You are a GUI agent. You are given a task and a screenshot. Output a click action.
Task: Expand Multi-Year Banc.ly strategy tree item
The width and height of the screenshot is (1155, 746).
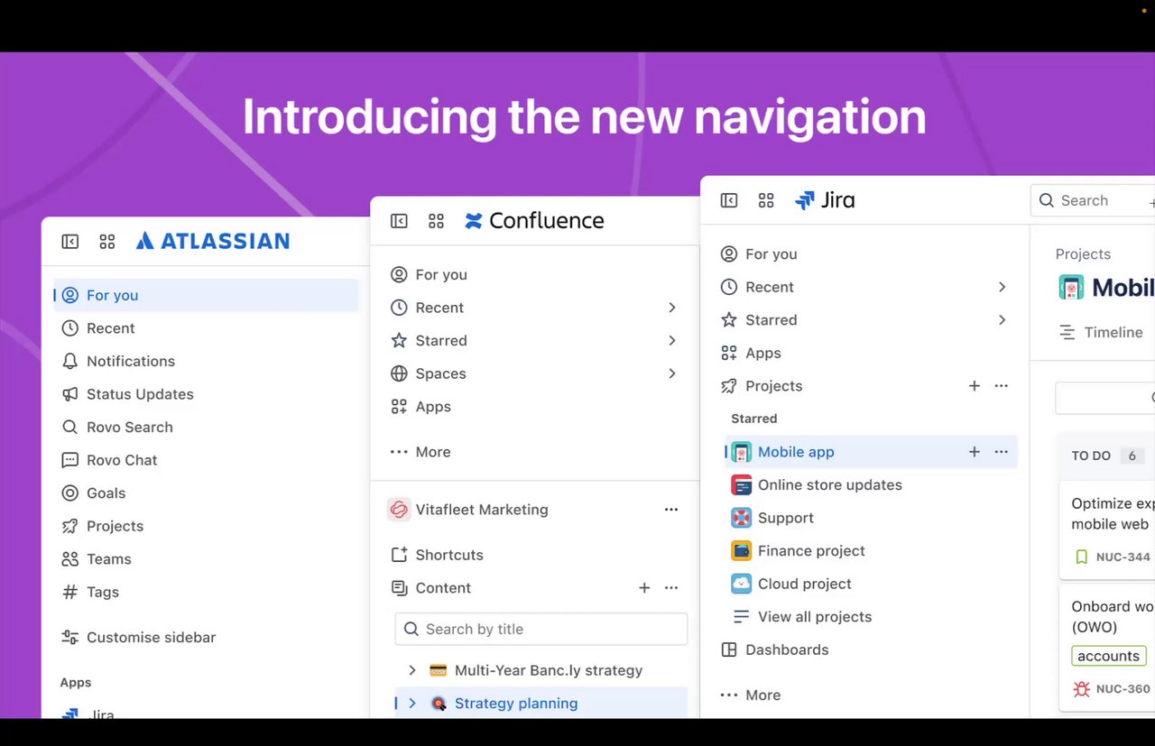point(412,670)
